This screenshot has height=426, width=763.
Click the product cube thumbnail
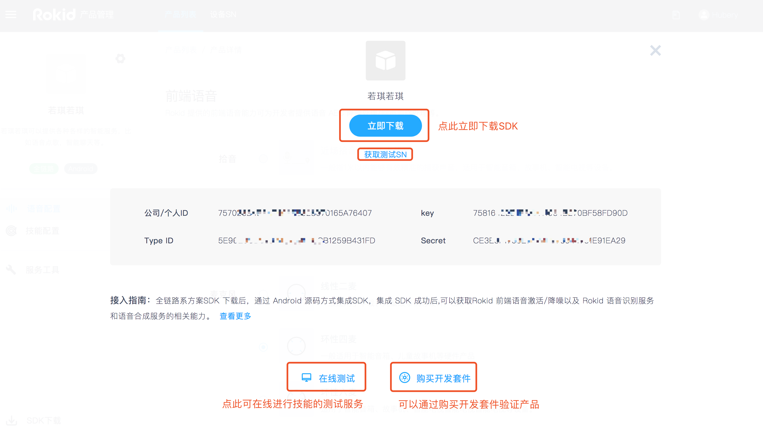tap(385, 60)
